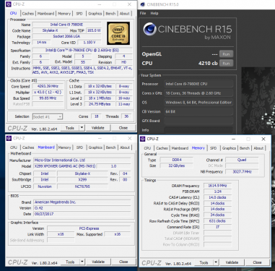
Task: Select SPD tab in the Mainboard window
Action: [x=79, y=147]
